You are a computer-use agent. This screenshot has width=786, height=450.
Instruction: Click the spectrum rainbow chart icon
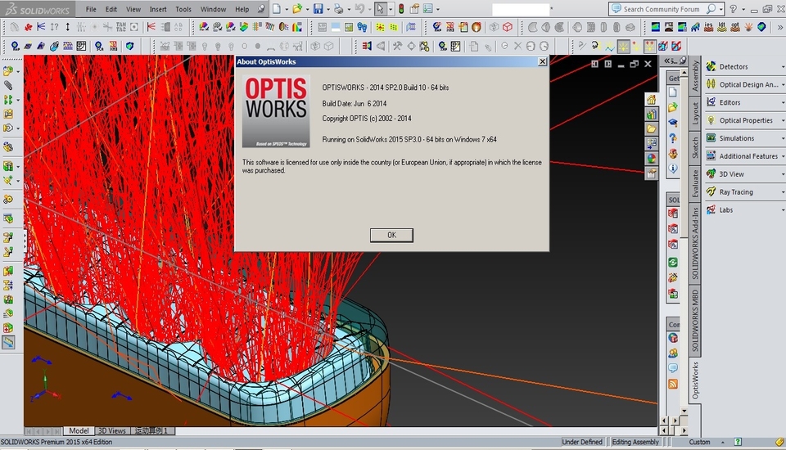point(297,26)
